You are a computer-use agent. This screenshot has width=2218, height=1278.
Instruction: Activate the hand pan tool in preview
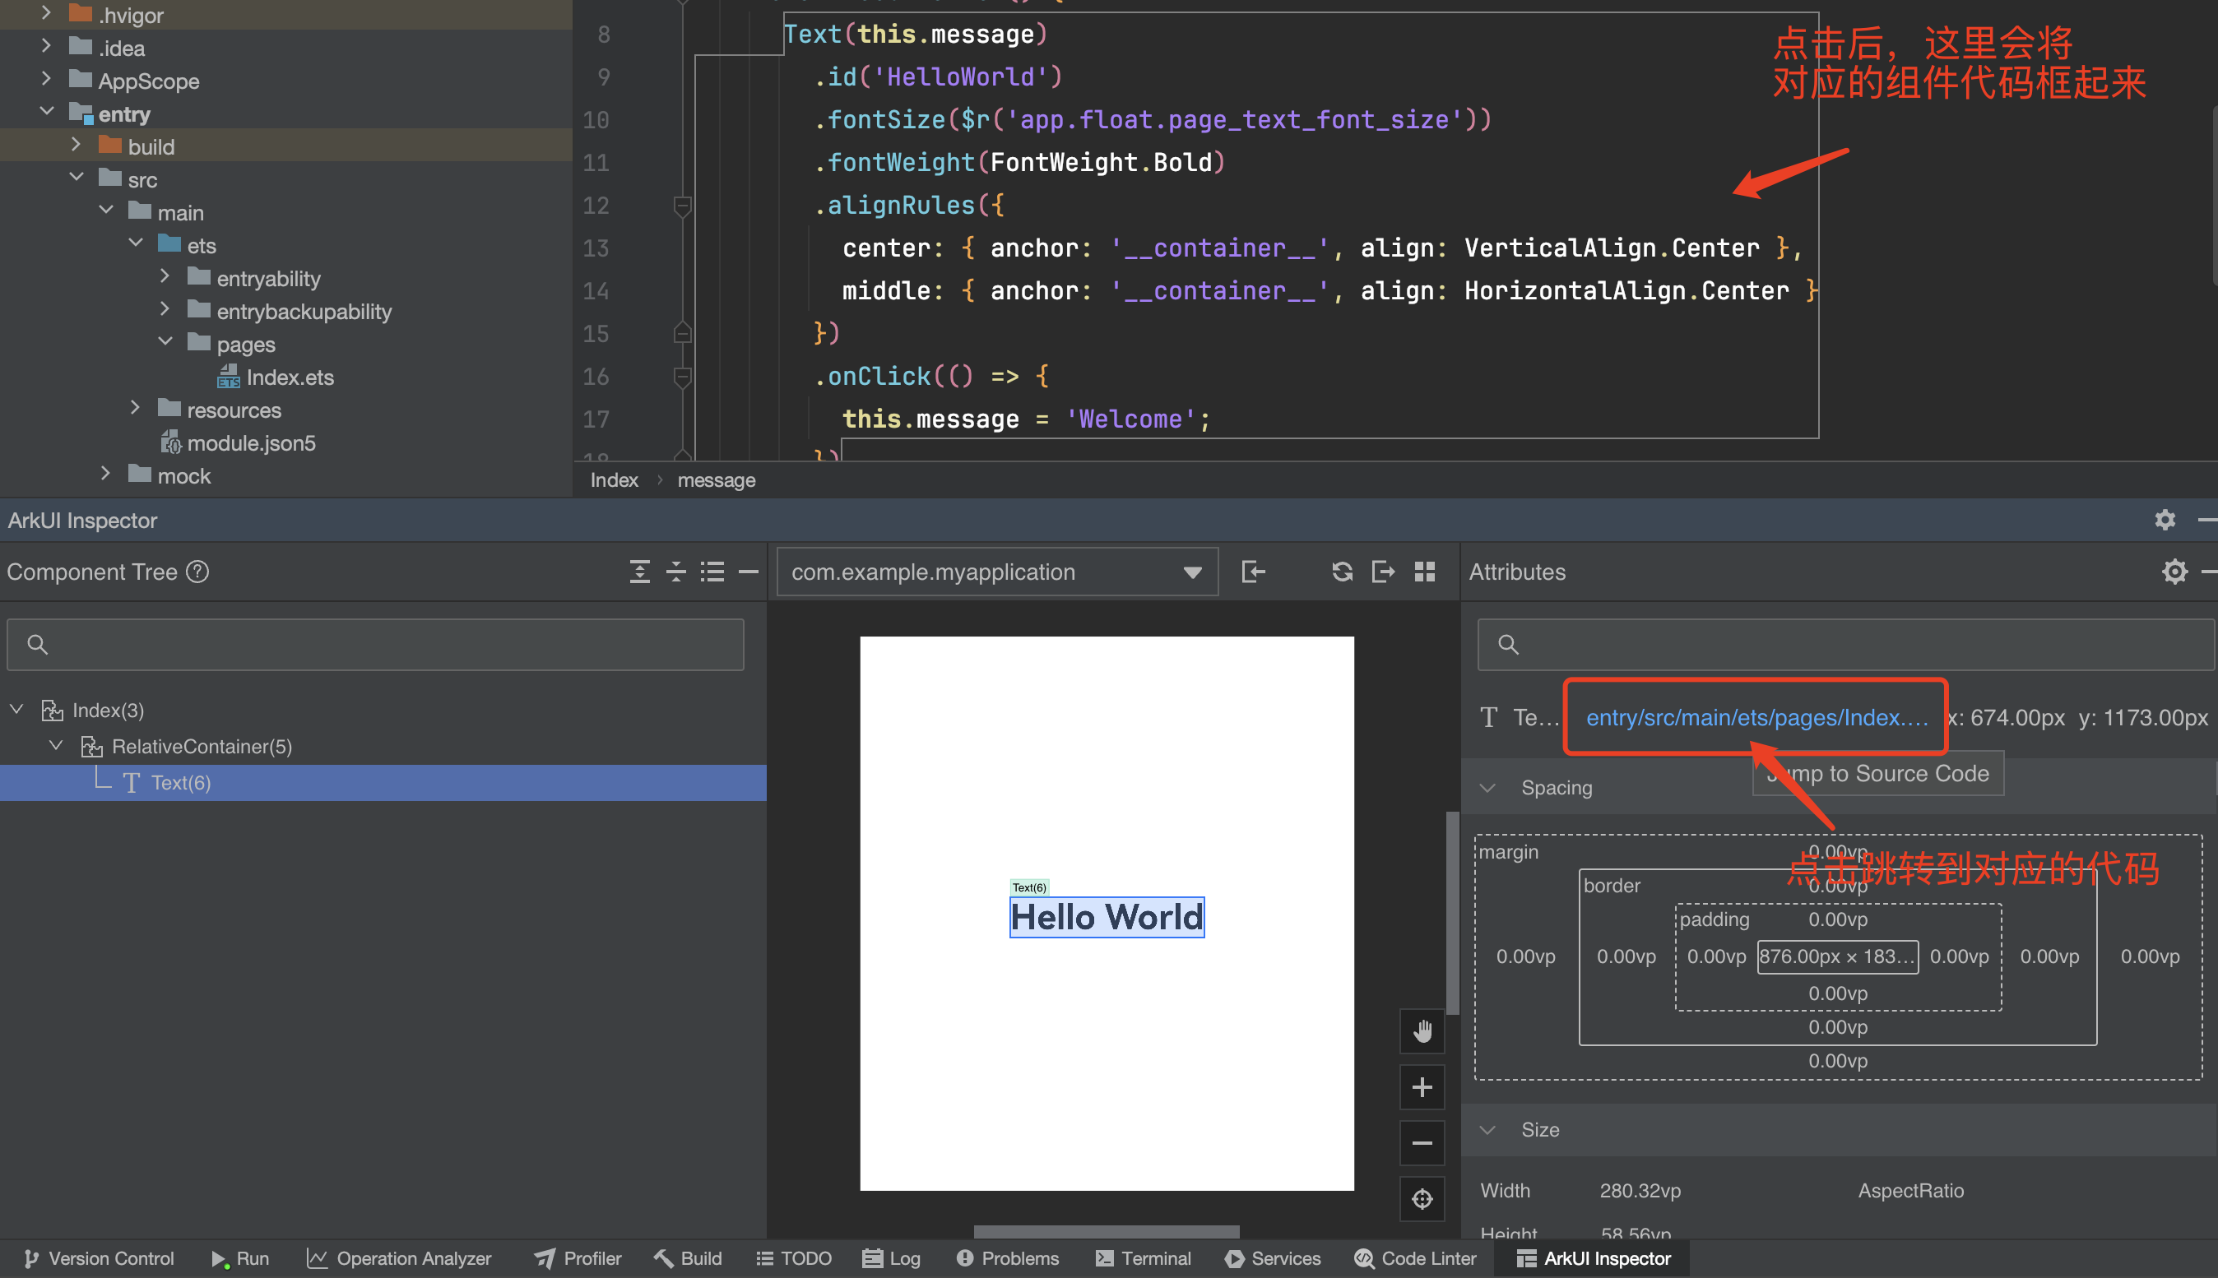pyautogui.click(x=1422, y=1031)
